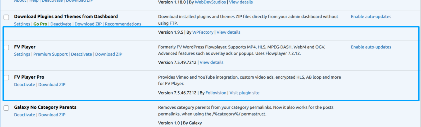Enable auto-updates for FV Player

(371, 47)
